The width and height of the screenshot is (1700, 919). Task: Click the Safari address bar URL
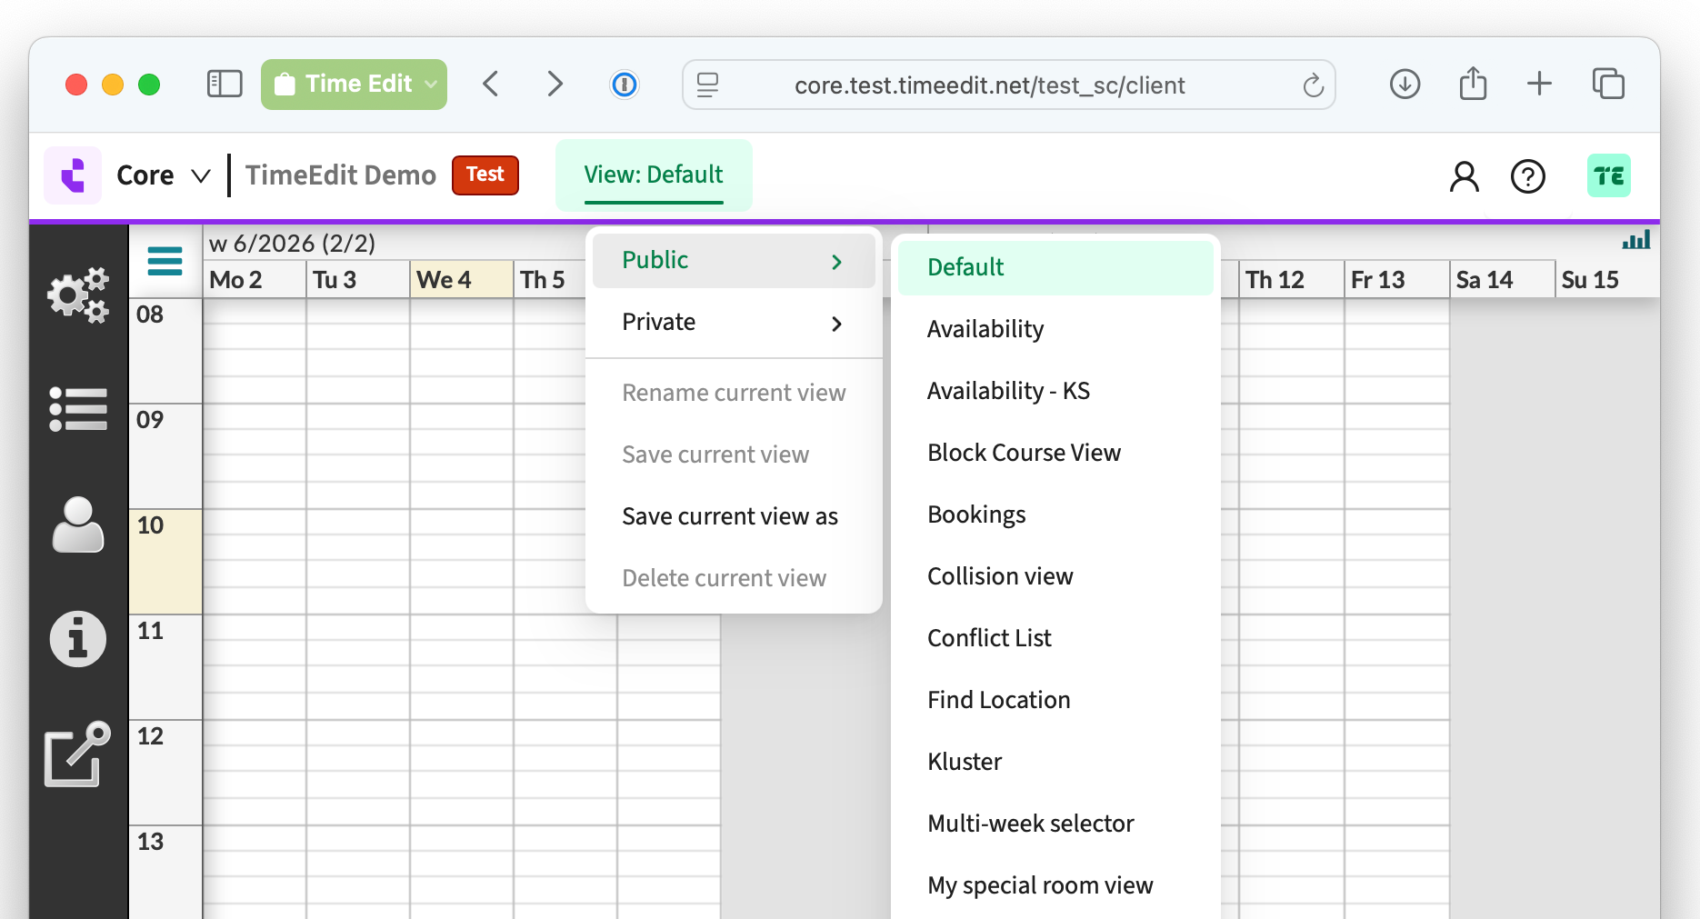tap(989, 85)
